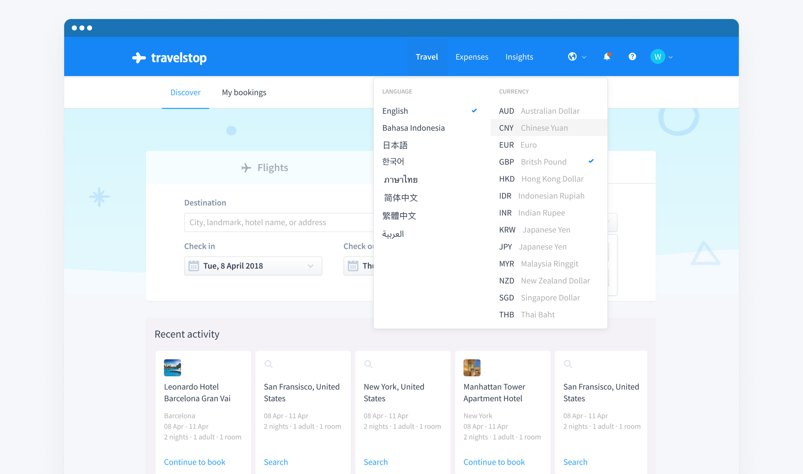Select CNY Chinese Yuan currency
803x474 pixels.
coord(549,128)
